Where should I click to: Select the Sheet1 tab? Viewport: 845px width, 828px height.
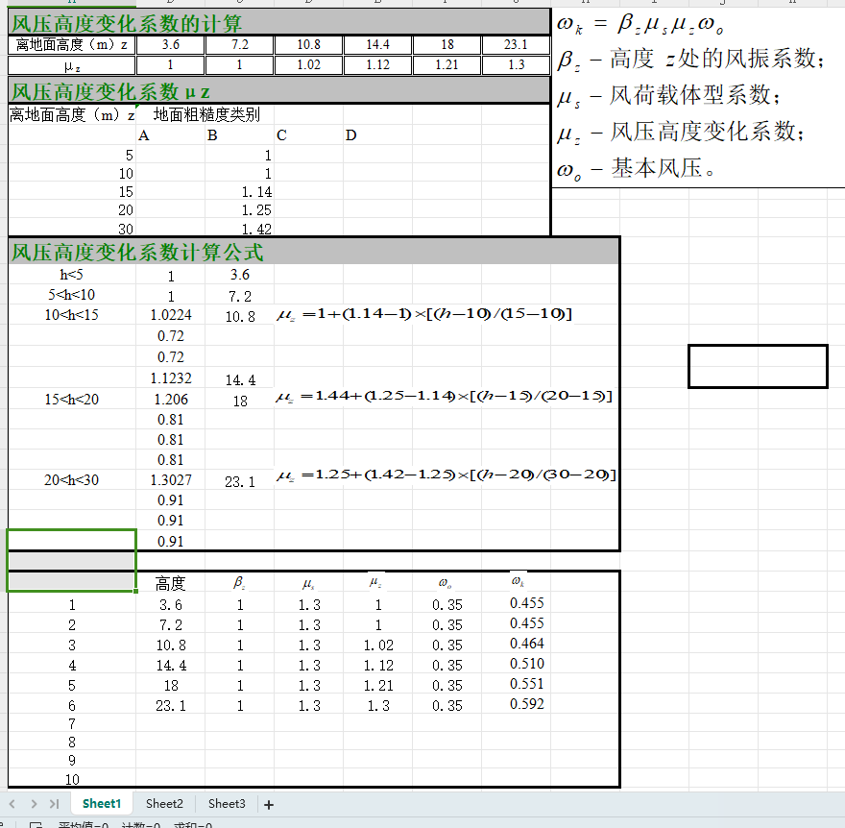[x=102, y=803]
